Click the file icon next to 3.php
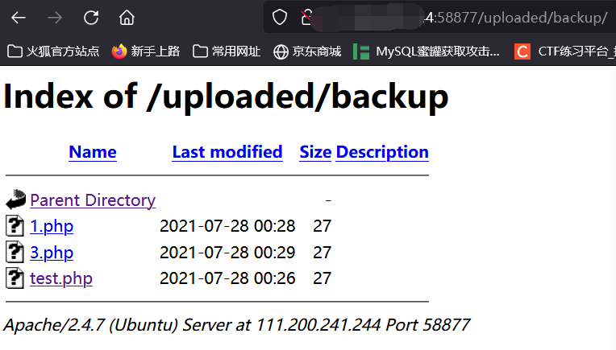This screenshot has width=616, height=350. click(x=15, y=252)
